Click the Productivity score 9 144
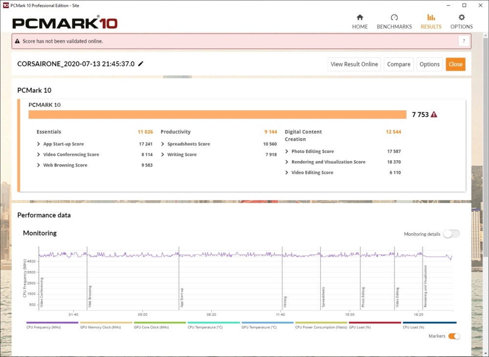The image size is (489, 357). click(271, 132)
